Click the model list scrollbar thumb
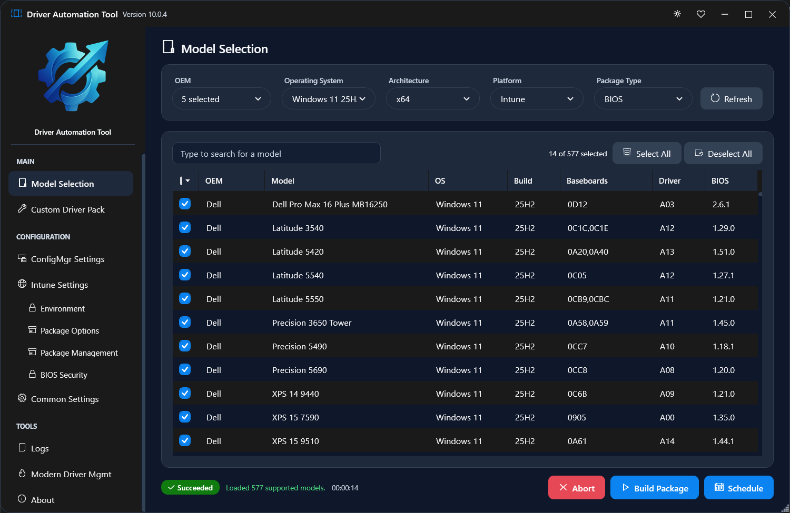Image resolution: width=790 pixels, height=513 pixels. [x=760, y=194]
